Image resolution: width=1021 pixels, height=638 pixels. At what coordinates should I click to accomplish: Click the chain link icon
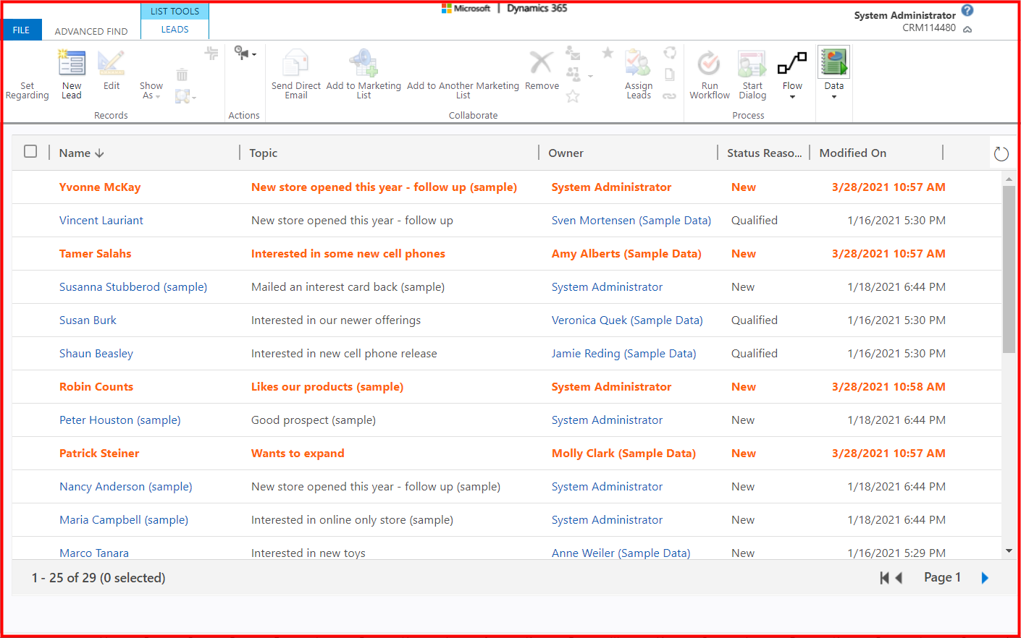click(x=670, y=96)
